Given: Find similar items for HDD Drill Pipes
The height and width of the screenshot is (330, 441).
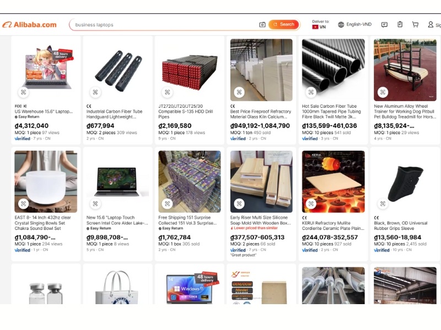Looking at the screenshot, I should 168,92.
